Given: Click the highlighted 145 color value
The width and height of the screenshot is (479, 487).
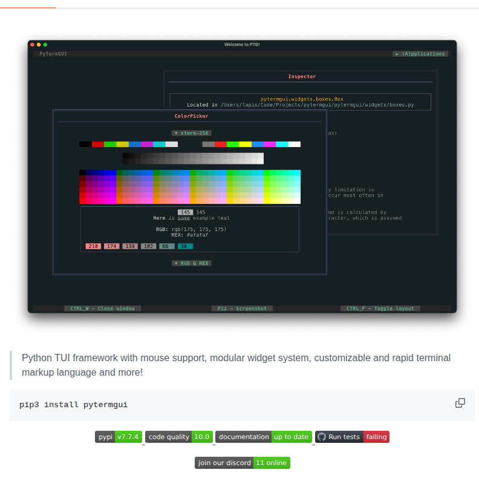Looking at the screenshot, I should (185, 212).
